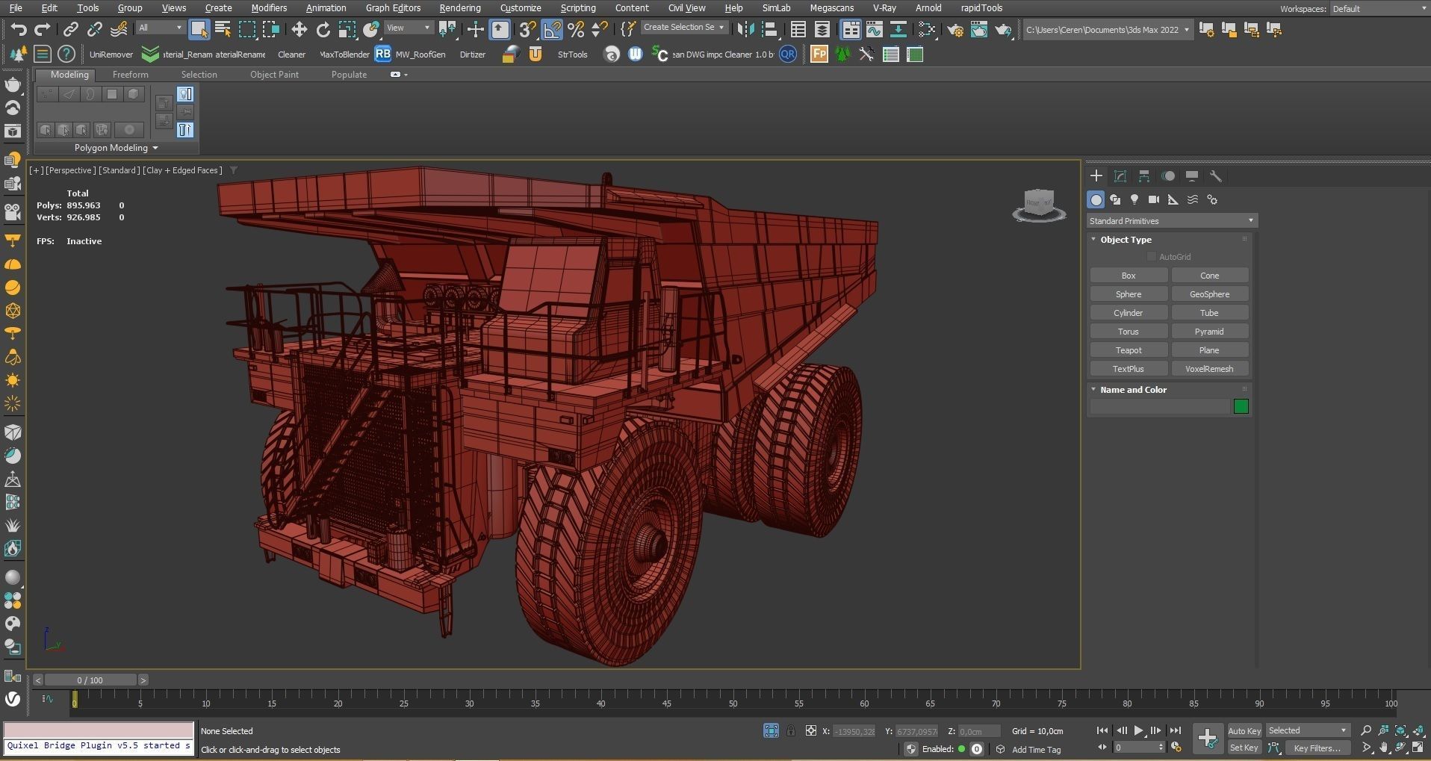
Task: Open the Standard Primitives dropdown
Action: [x=1172, y=221]
